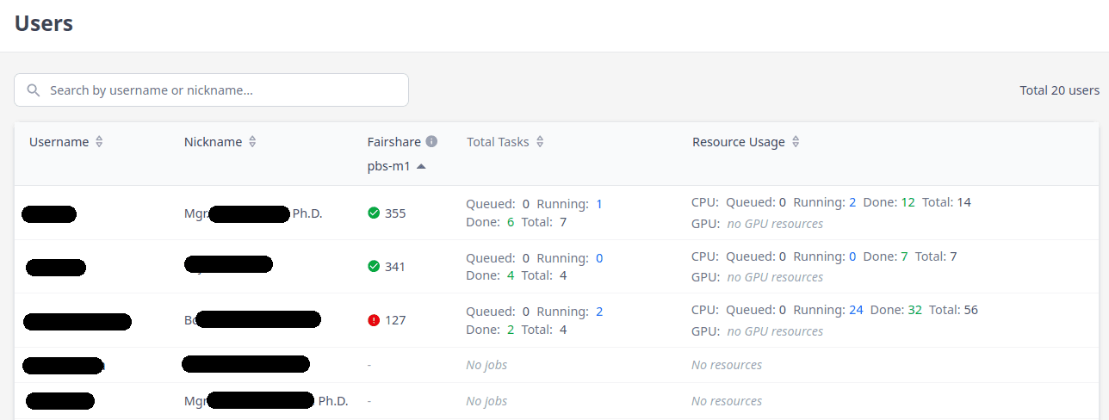Click the search magnifier icon
The height and width of the screenshot is (420, 1109).
(x=34, y=90)
